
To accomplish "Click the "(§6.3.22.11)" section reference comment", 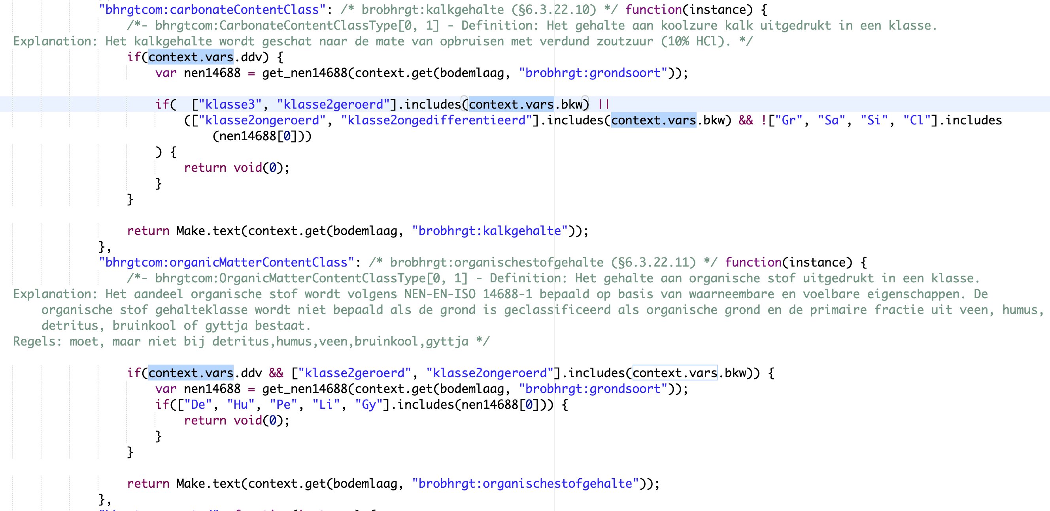I will coord(653,263).
